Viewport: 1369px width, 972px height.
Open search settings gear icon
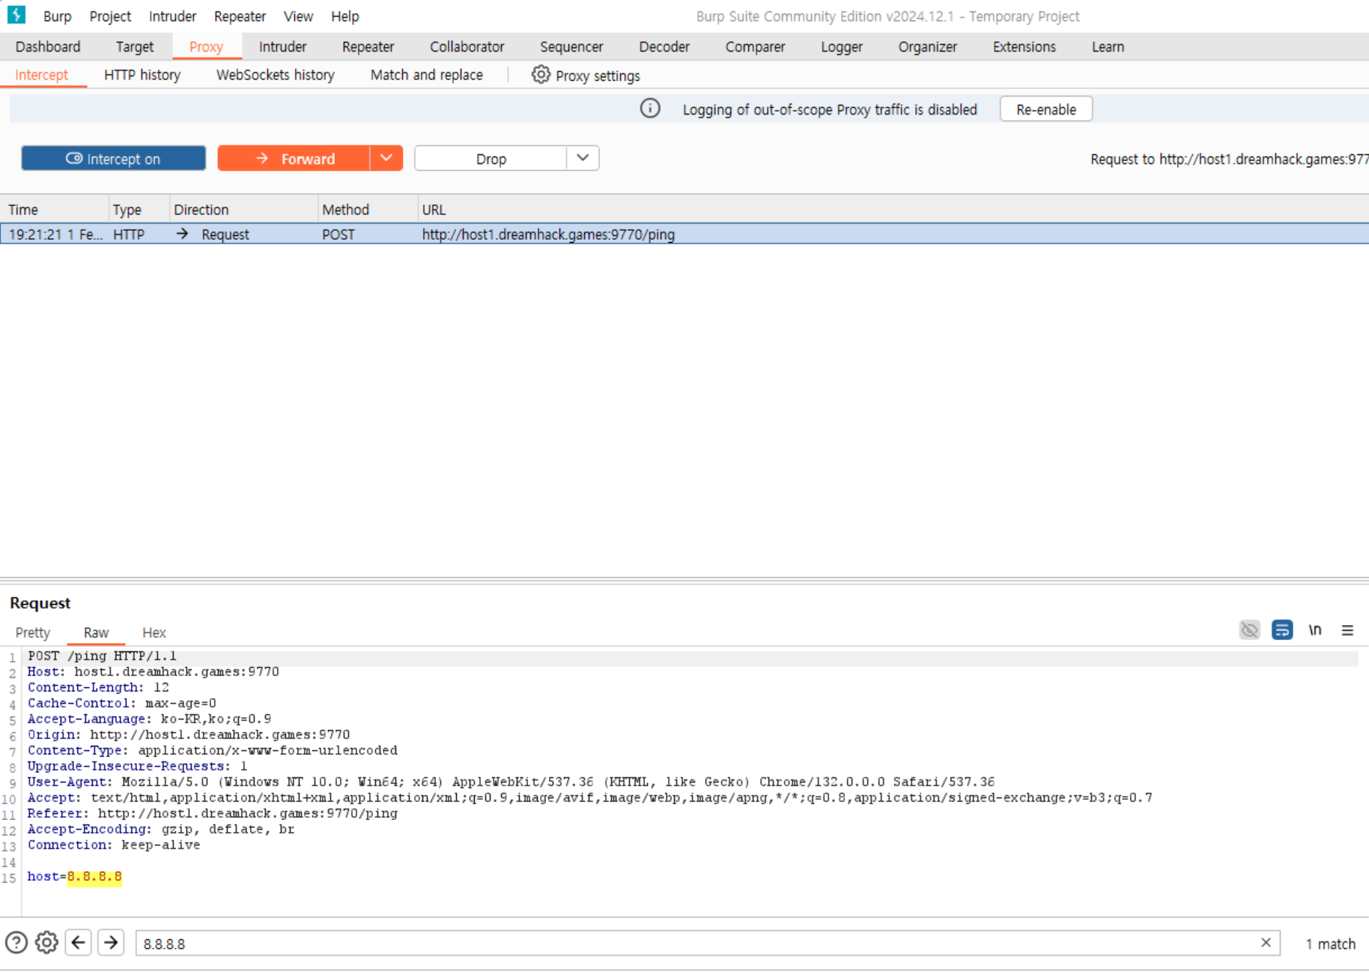tap(46, 943)
